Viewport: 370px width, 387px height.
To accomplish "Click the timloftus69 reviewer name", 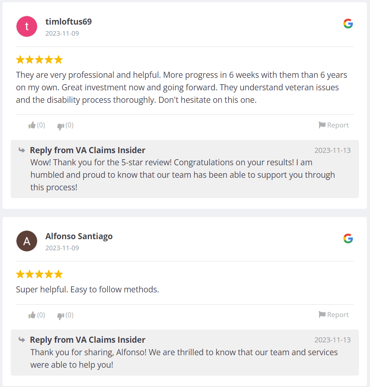I will pyautogui.click(x=69, y=22).
